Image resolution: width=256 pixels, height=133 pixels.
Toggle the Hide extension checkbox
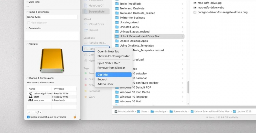pyautogui.click(x=29, y=23)
